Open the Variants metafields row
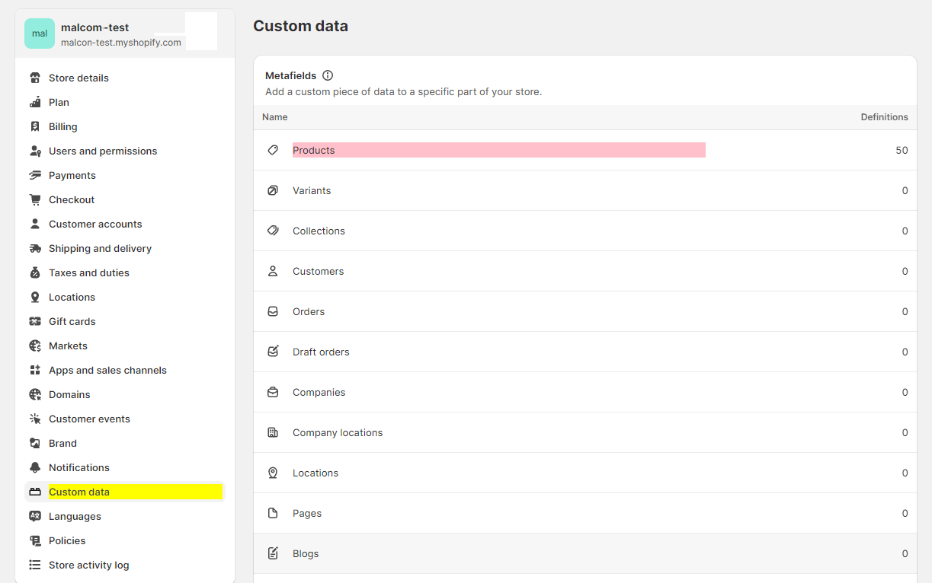Image resolution: width=932 pixels, height=583 pixels. [x=312, y=190]
